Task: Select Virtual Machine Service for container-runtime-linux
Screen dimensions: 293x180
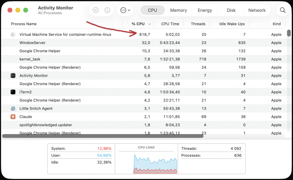Action: click(x=144, y=34)
